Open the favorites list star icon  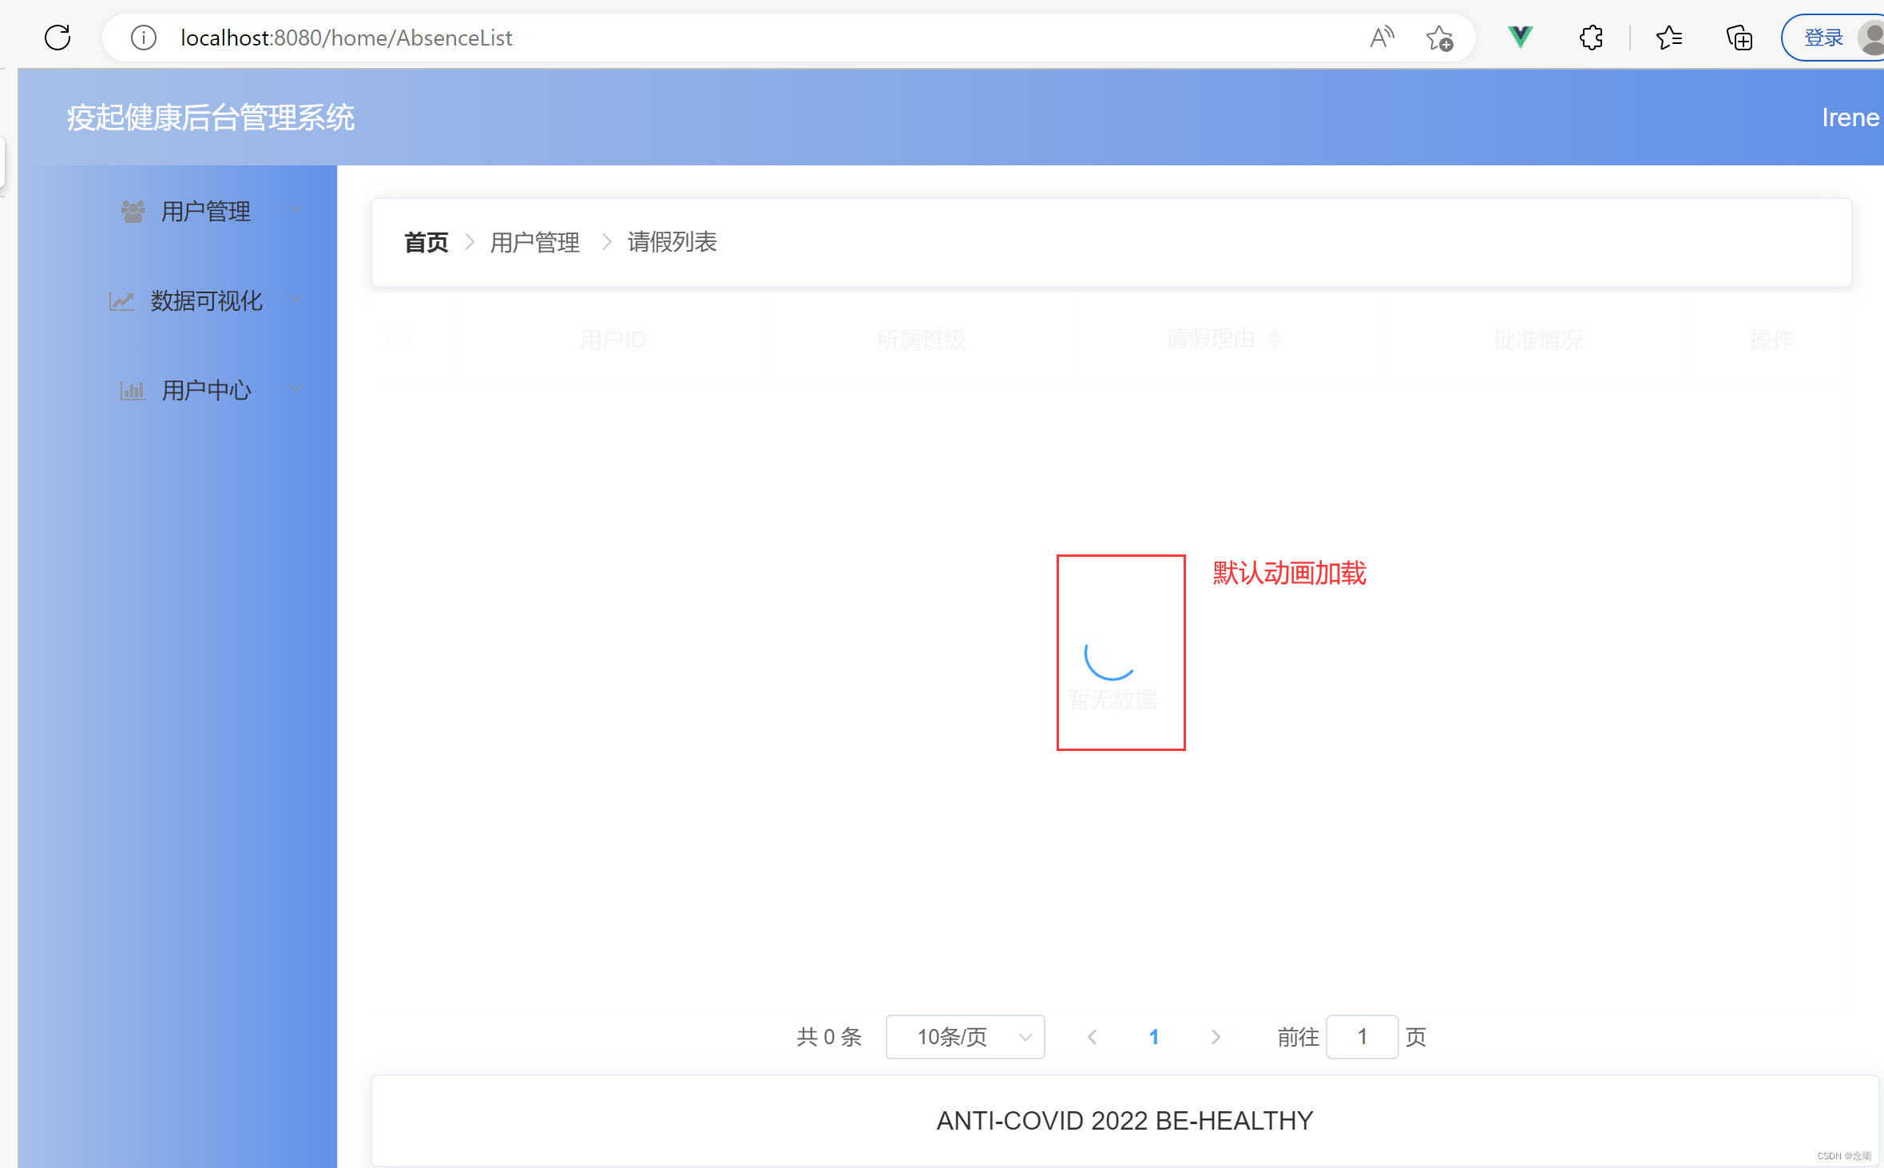(x=1670, y=37)
